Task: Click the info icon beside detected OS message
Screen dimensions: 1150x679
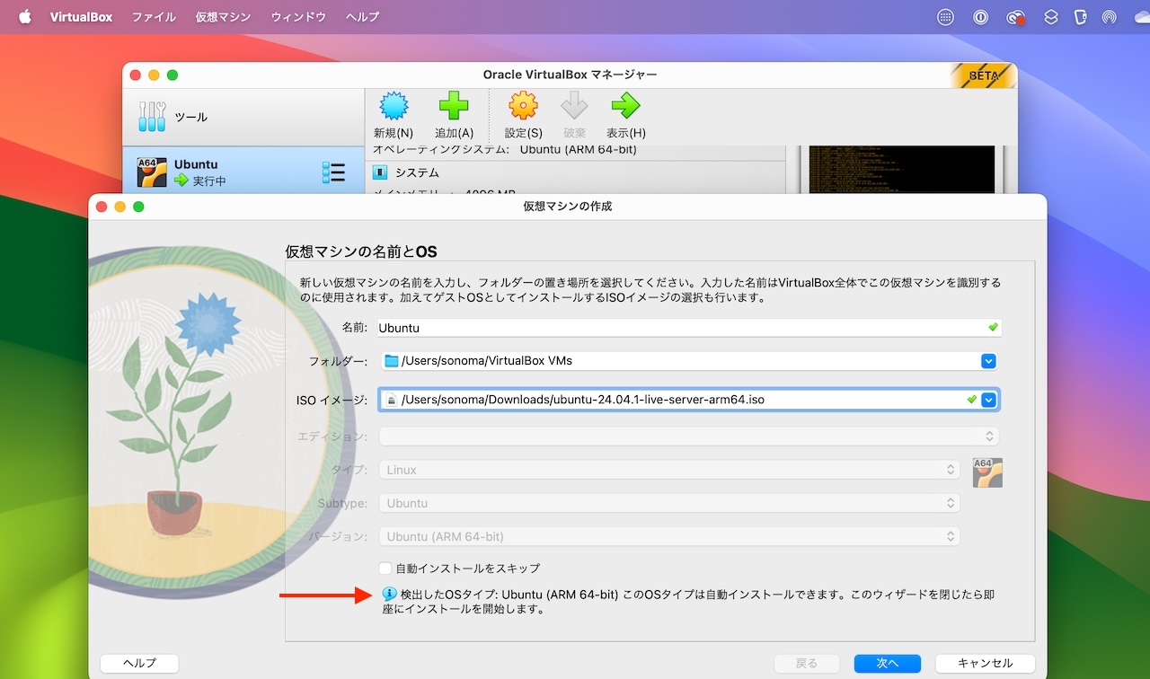Action: tap(390, 594)
